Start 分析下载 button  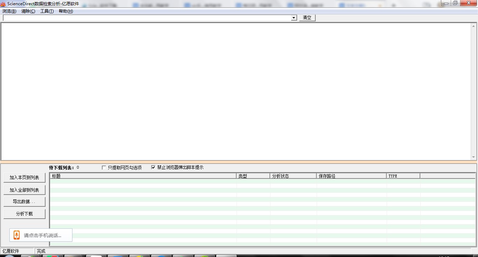[24, 214]
